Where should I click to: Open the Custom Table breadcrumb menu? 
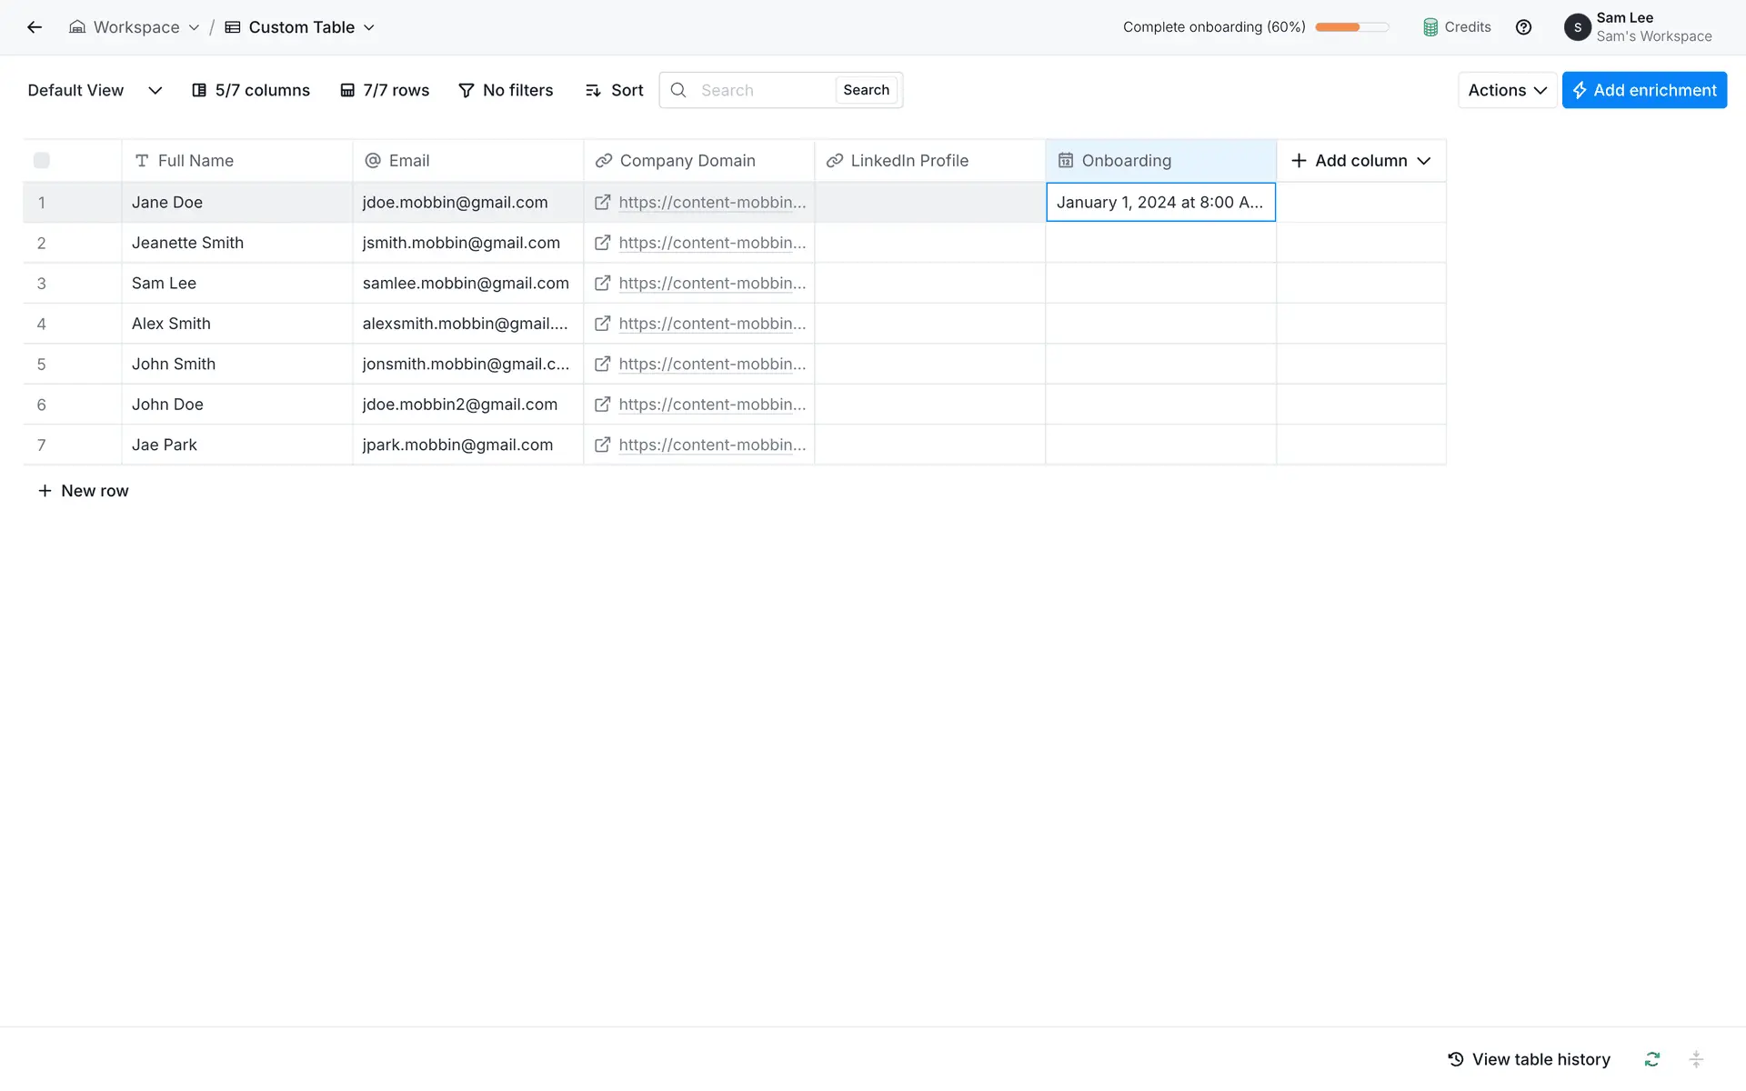click(300, 27)
